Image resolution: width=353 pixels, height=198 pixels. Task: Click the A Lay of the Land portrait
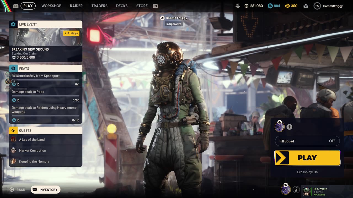13,139
